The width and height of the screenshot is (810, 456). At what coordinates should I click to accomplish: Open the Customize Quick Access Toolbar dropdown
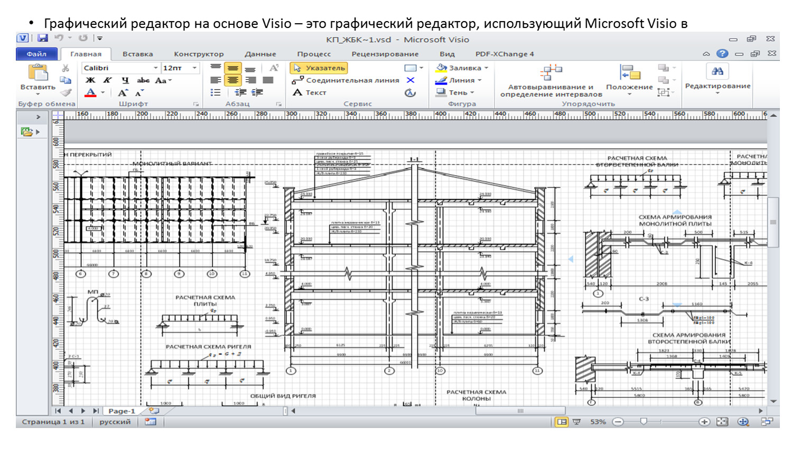99,38
